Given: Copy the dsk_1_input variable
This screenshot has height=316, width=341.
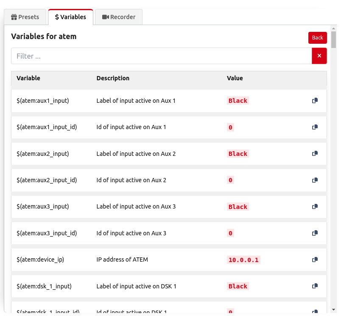Looking at the screenshot, I should [x=315, y=286].
